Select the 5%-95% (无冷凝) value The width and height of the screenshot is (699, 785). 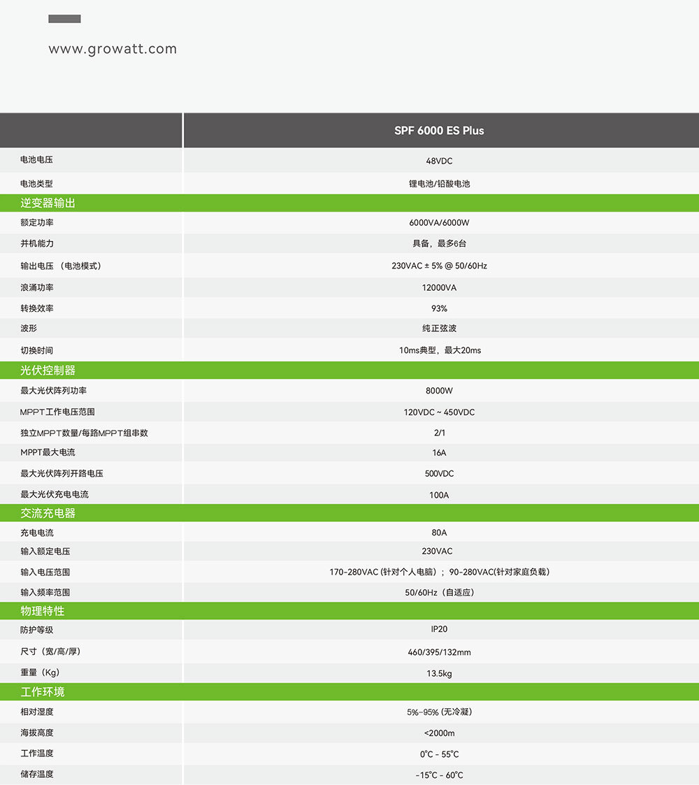[x=439, y=712]
